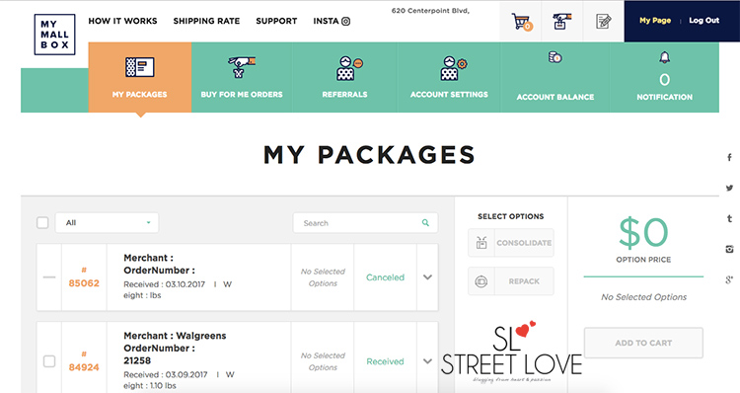
Task: Click the Account Balance coins icon
Action: coord(555,57)
